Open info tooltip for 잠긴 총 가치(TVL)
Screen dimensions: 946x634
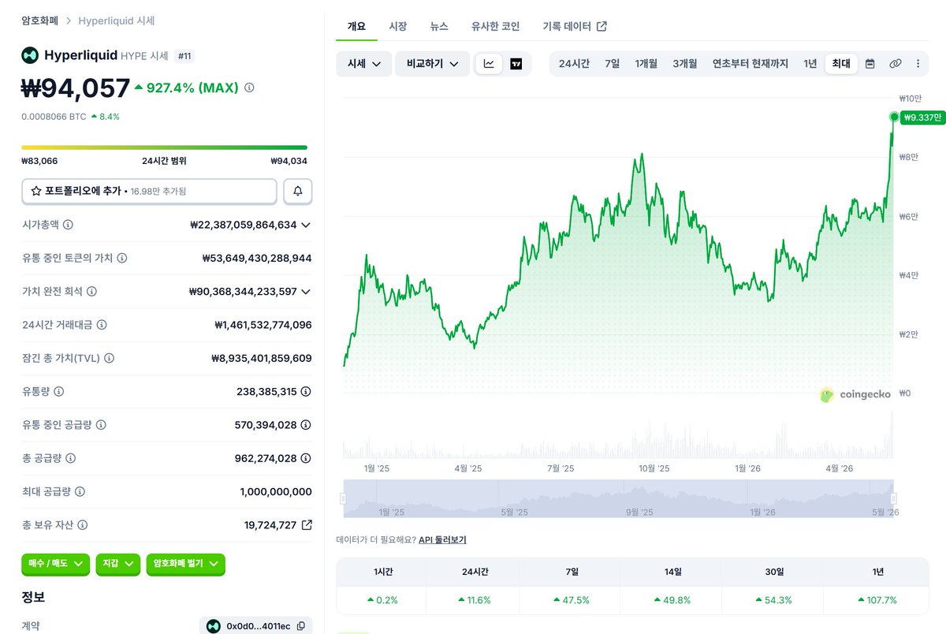(x=109, y=358)
